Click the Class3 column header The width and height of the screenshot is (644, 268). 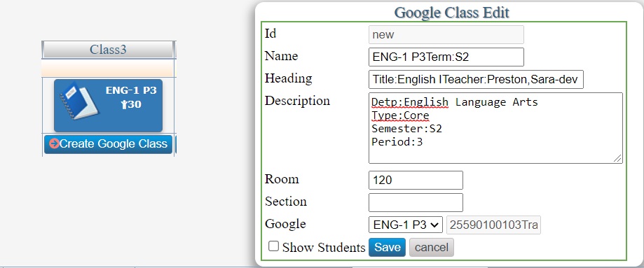108,50
